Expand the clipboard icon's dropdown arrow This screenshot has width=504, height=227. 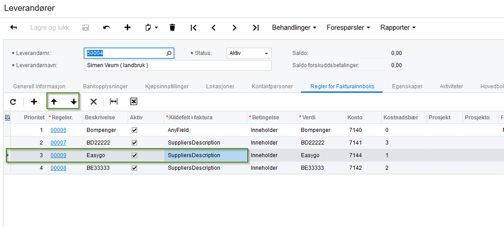pos(156,28)
